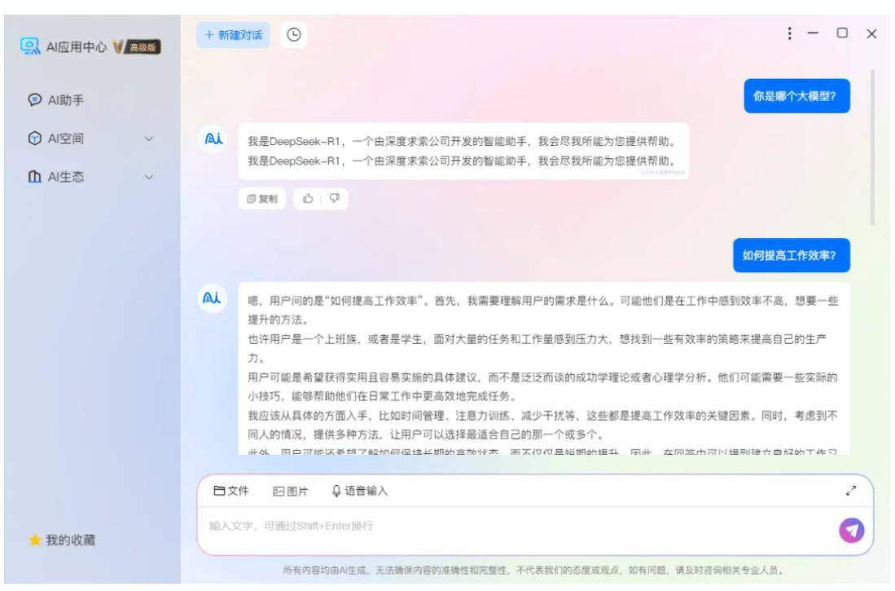895x591 pixels.
Task: Start voice input with 语音输入
Action: click(x=360, y=491)
